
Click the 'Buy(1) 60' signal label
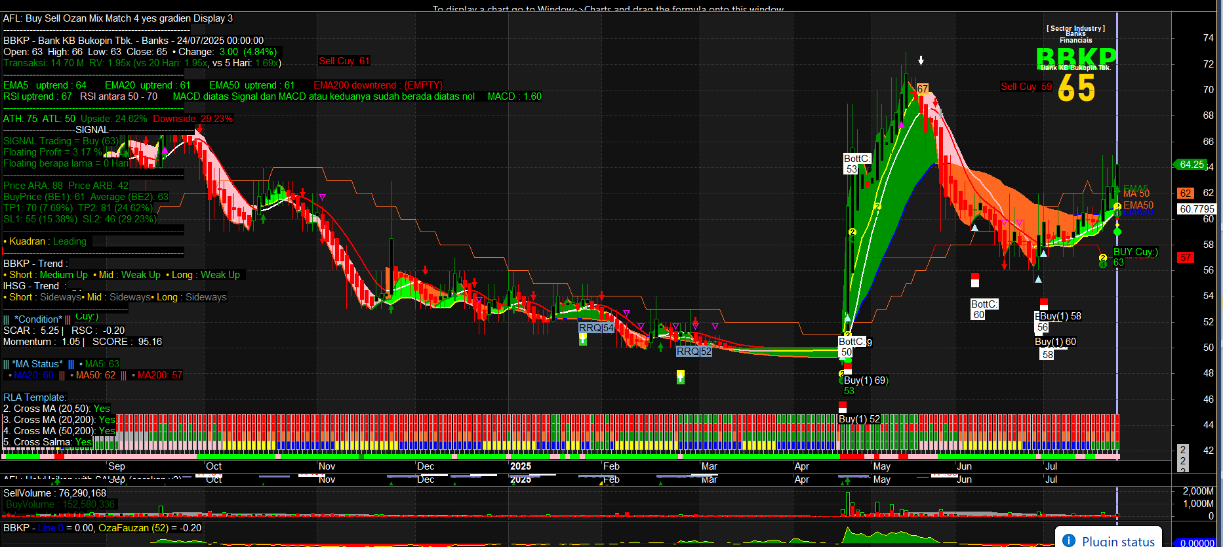(1055, 342)
